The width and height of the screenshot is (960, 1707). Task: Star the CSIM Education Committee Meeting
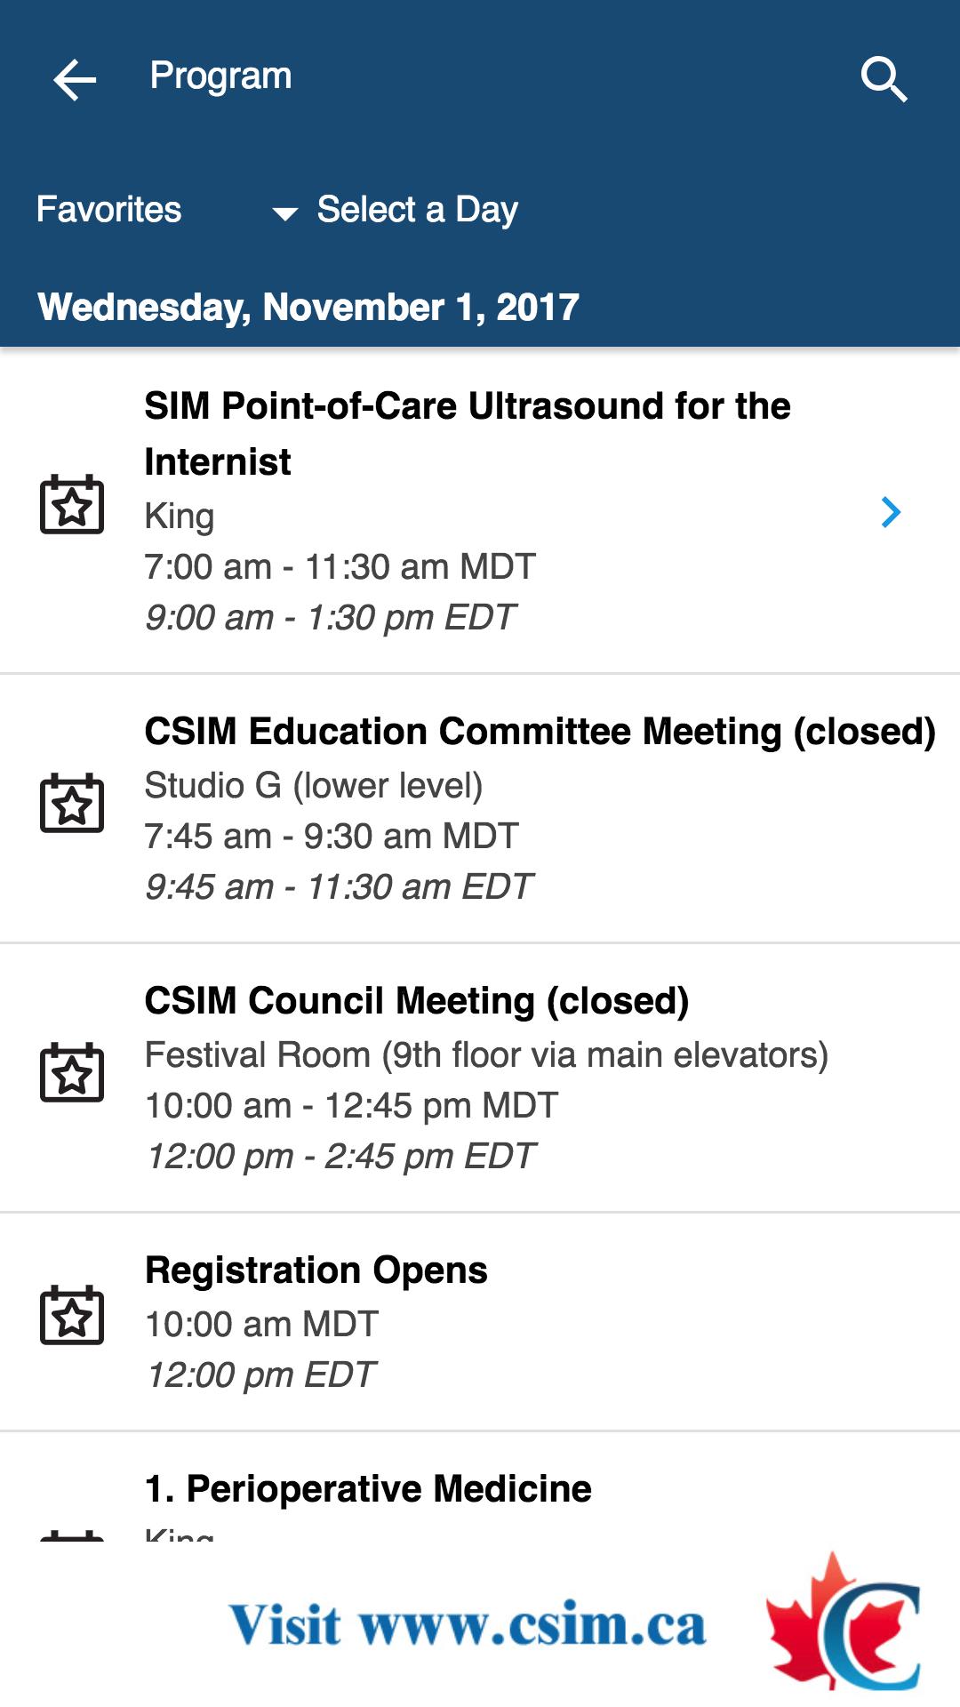tap(72, 804)
